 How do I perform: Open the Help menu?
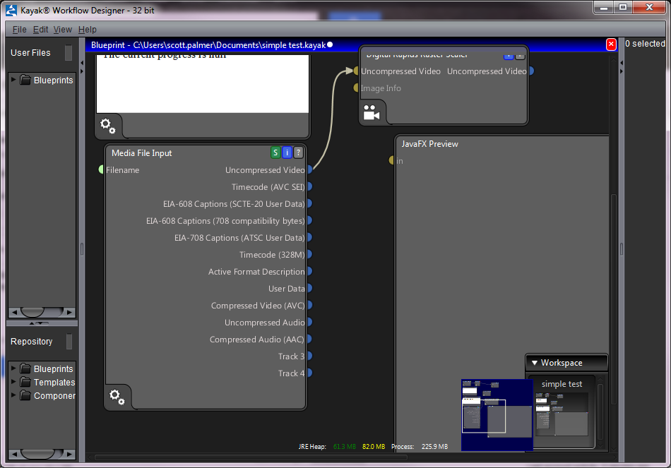88,30
